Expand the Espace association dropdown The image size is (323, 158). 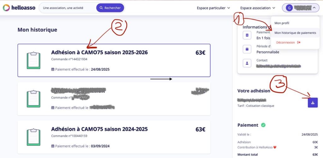coord(258,8)
